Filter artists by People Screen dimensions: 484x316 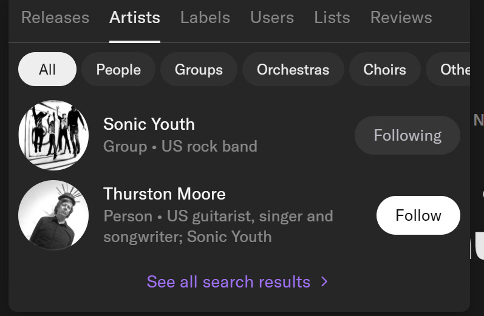[x=118, y=70]
